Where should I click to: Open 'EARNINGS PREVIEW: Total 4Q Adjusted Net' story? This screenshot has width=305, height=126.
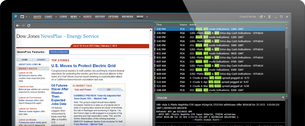[x=97, y=97]
